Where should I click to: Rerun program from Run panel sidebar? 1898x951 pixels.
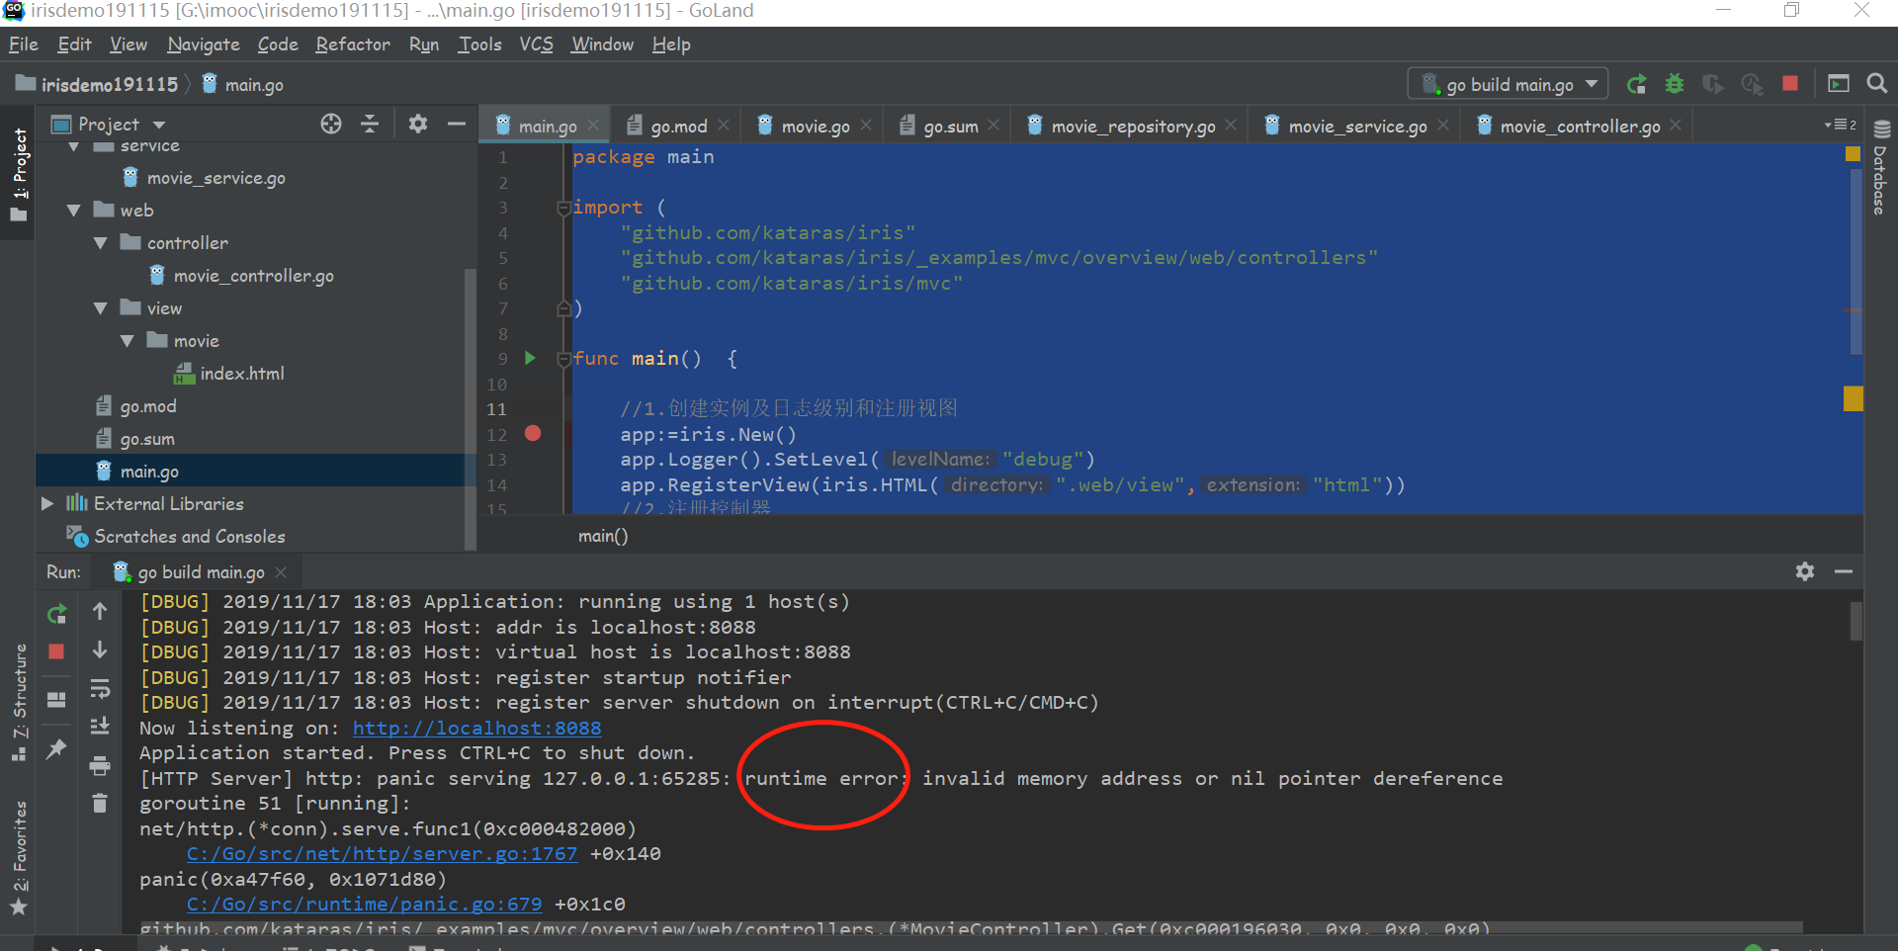point(57,614)
